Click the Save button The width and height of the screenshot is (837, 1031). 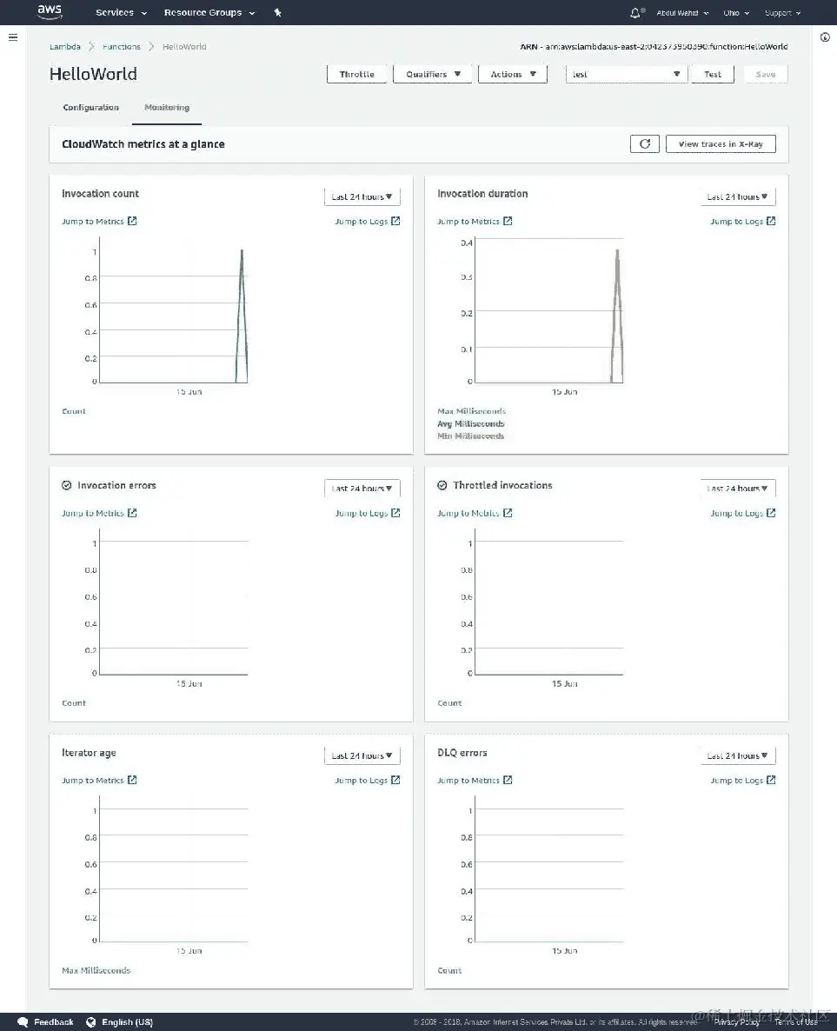pyautogui.click(x=766, y=74)
